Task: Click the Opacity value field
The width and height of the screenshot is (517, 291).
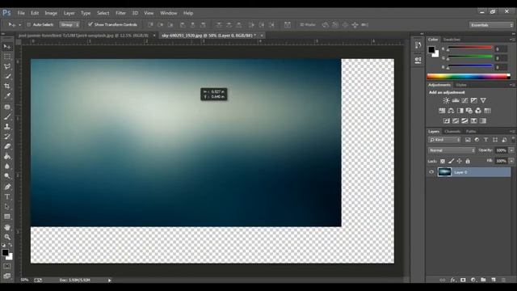Action: [501, 150]
